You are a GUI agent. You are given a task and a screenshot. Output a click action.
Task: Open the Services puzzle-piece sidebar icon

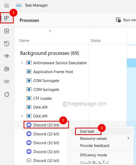[7, 94]
